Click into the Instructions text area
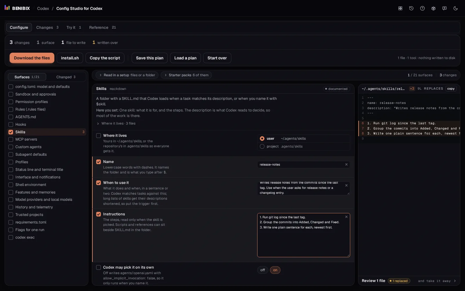 pyautogui.click(x=303, y=235)
